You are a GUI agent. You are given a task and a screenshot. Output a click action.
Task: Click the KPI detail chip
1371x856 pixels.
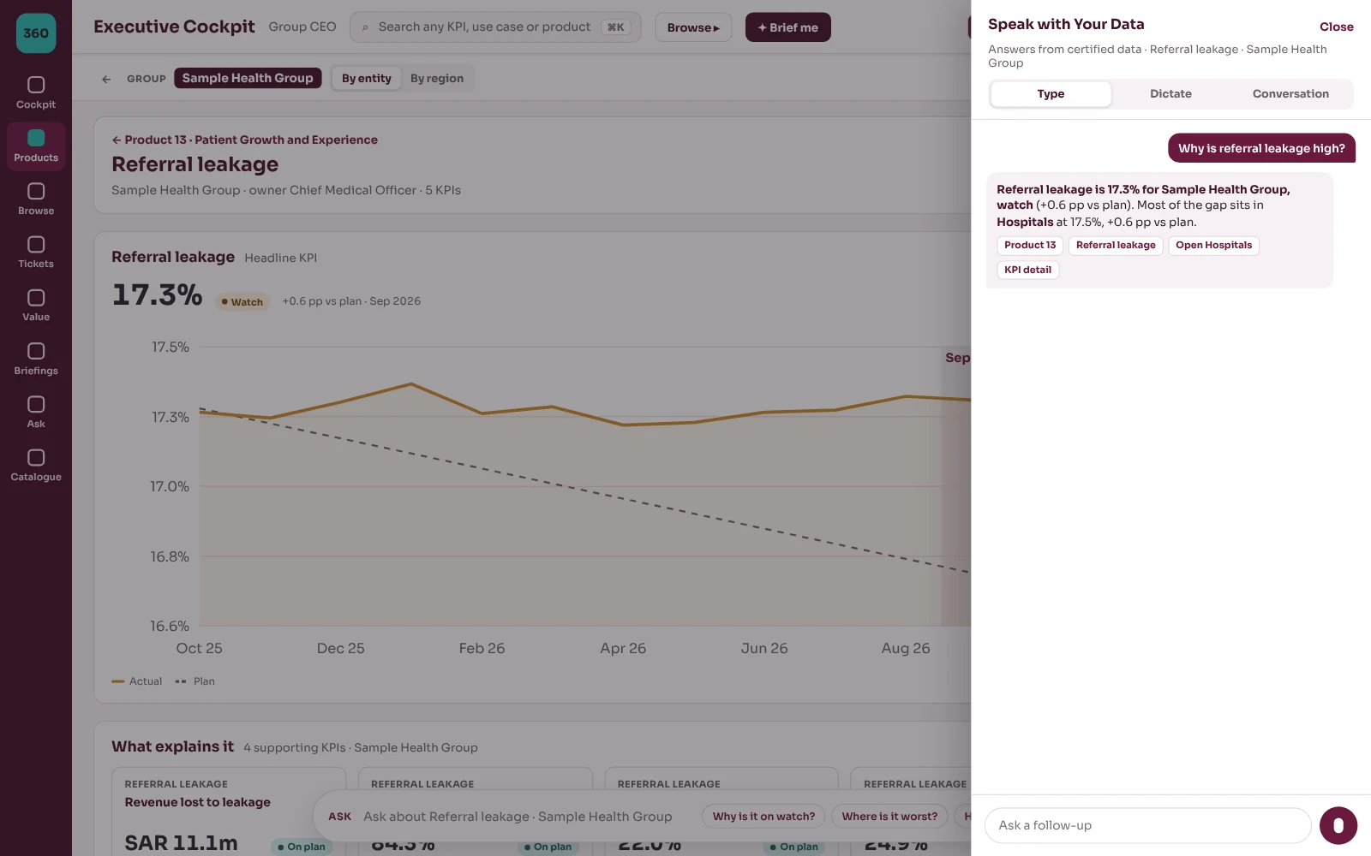(x=1027, y=270)
